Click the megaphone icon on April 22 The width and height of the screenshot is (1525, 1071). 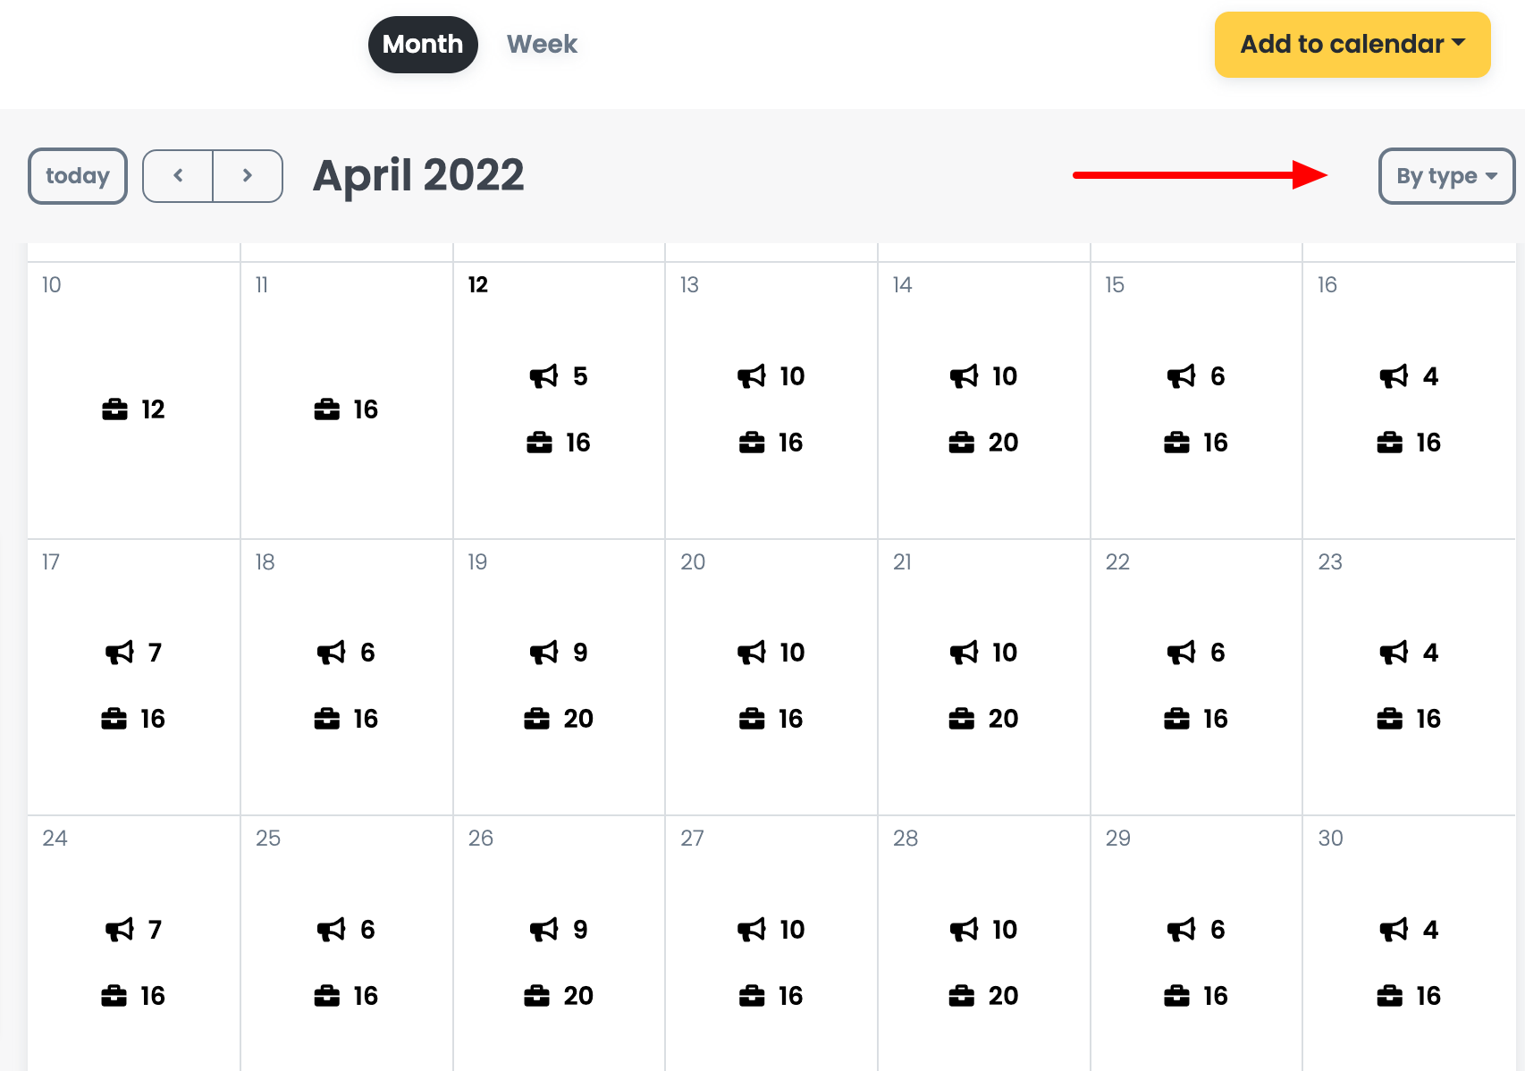[x=1181, y=654]
